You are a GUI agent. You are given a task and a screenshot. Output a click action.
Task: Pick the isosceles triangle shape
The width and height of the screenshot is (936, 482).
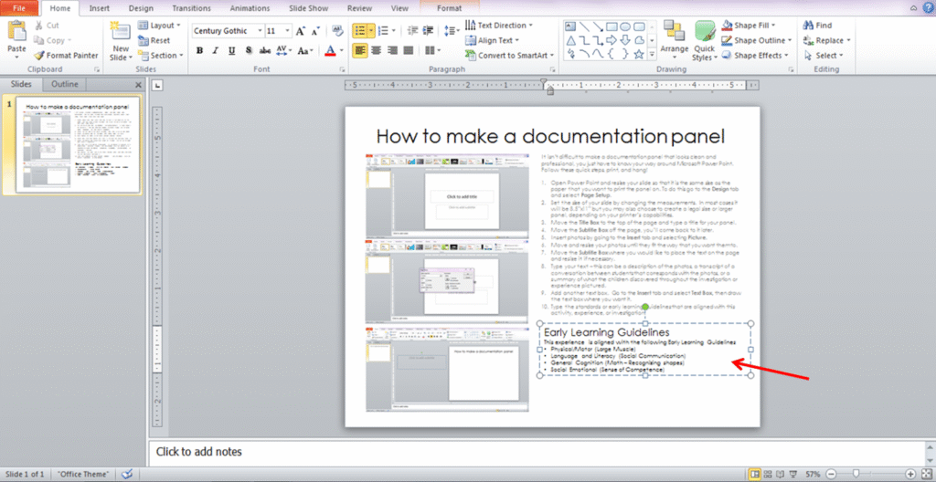pyautogui.click(x=570, y=40)
